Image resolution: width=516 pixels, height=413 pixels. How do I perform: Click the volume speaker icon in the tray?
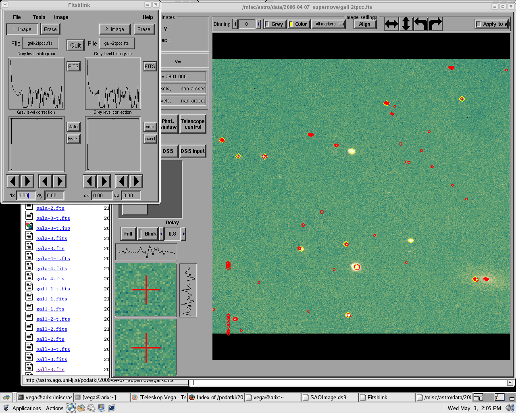[x=510, y=408]
